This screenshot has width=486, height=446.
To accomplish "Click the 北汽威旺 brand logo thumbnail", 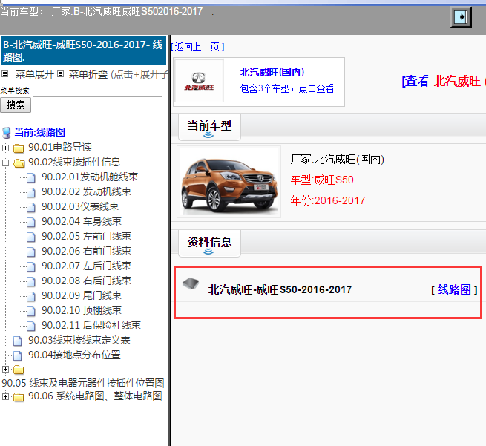I will point(199,81).
